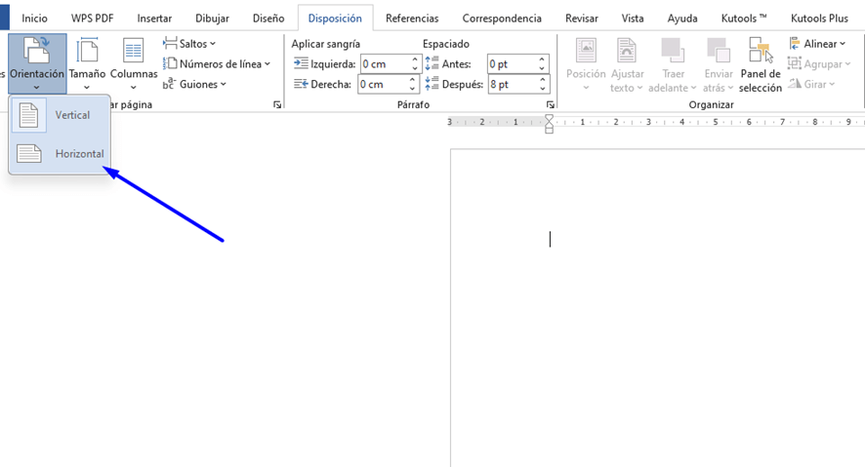Decrease left indent with down arrow
The image size is (865, 467).
[415, 68]
